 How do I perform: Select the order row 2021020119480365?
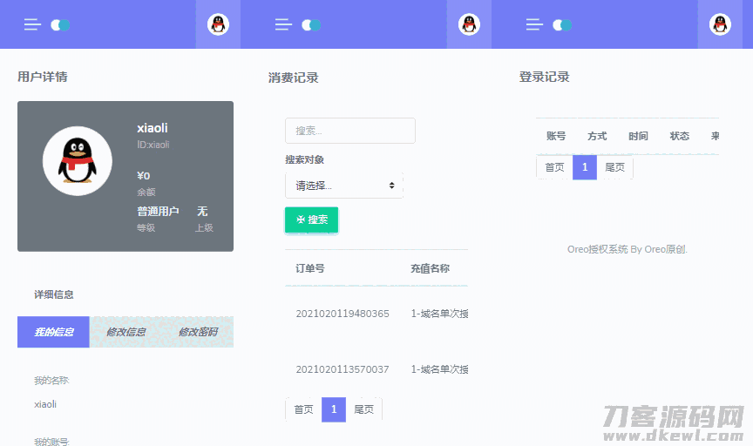pos(342,314)
